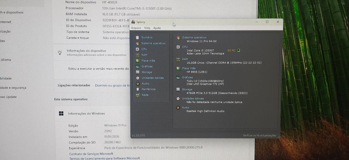Expand Informações do dispositivo section in Settings
The width and height of the screenshot is (349, 160).
coord(91,52)
